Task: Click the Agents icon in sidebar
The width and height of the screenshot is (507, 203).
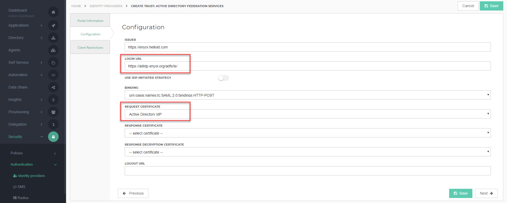Action: [53, 50]
